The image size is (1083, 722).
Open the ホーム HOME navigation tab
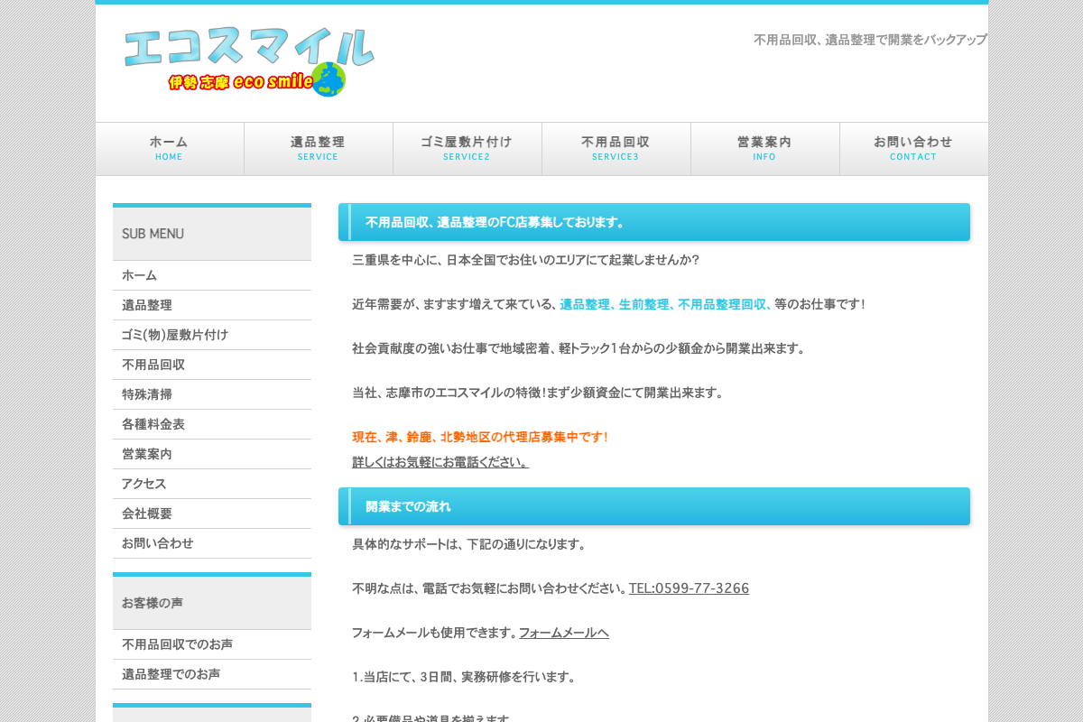tap(170, 149)
